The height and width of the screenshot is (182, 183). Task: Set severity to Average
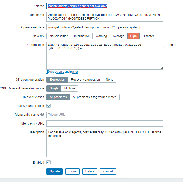pos(118,36)
